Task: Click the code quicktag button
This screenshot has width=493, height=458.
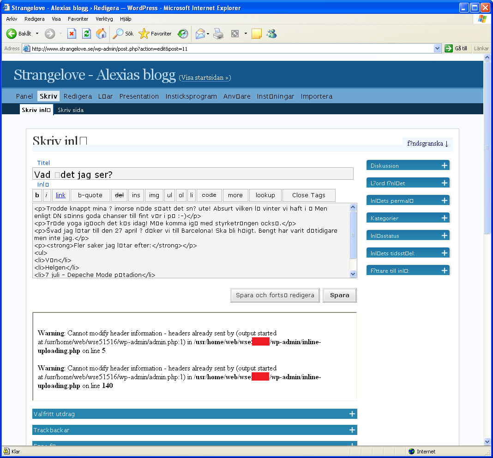Action: point(209,195)
